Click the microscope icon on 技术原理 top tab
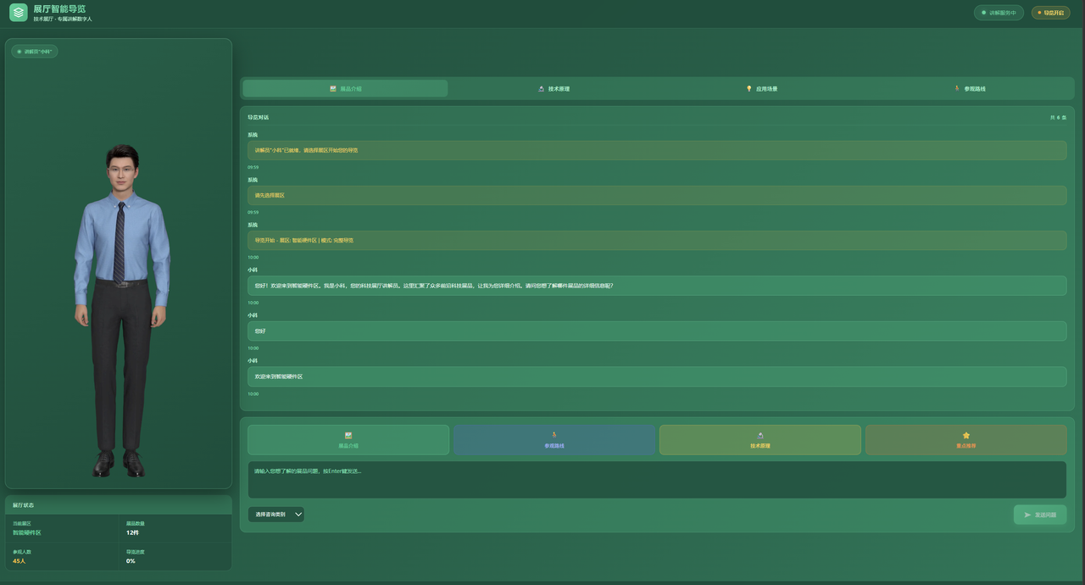This screenshot has height=585, width=1085. tap(541, 88)
